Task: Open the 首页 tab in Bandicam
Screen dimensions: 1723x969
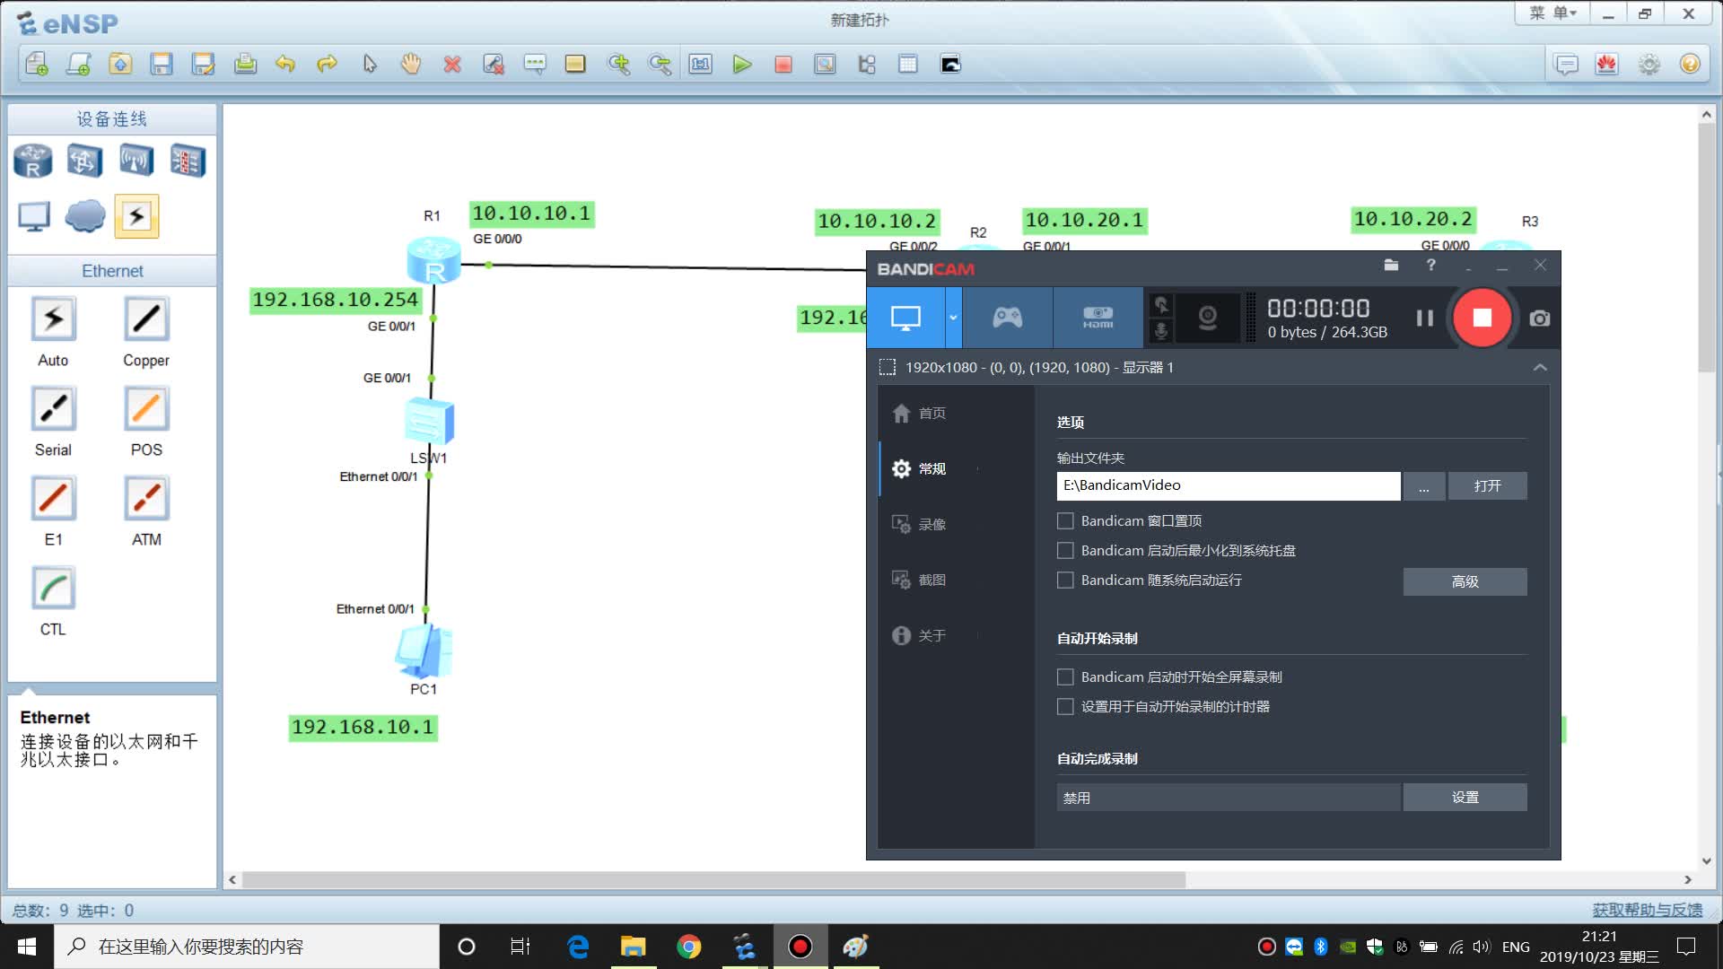Action: [x=920, y=413]
